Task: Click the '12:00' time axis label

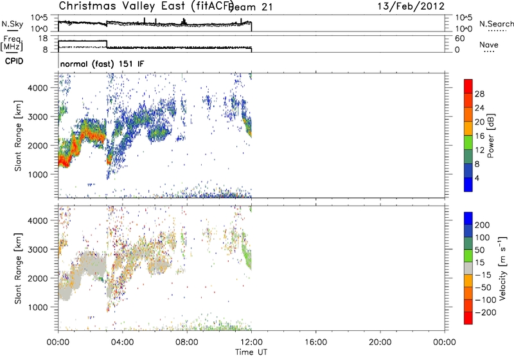Action: (x=251, y=343)
